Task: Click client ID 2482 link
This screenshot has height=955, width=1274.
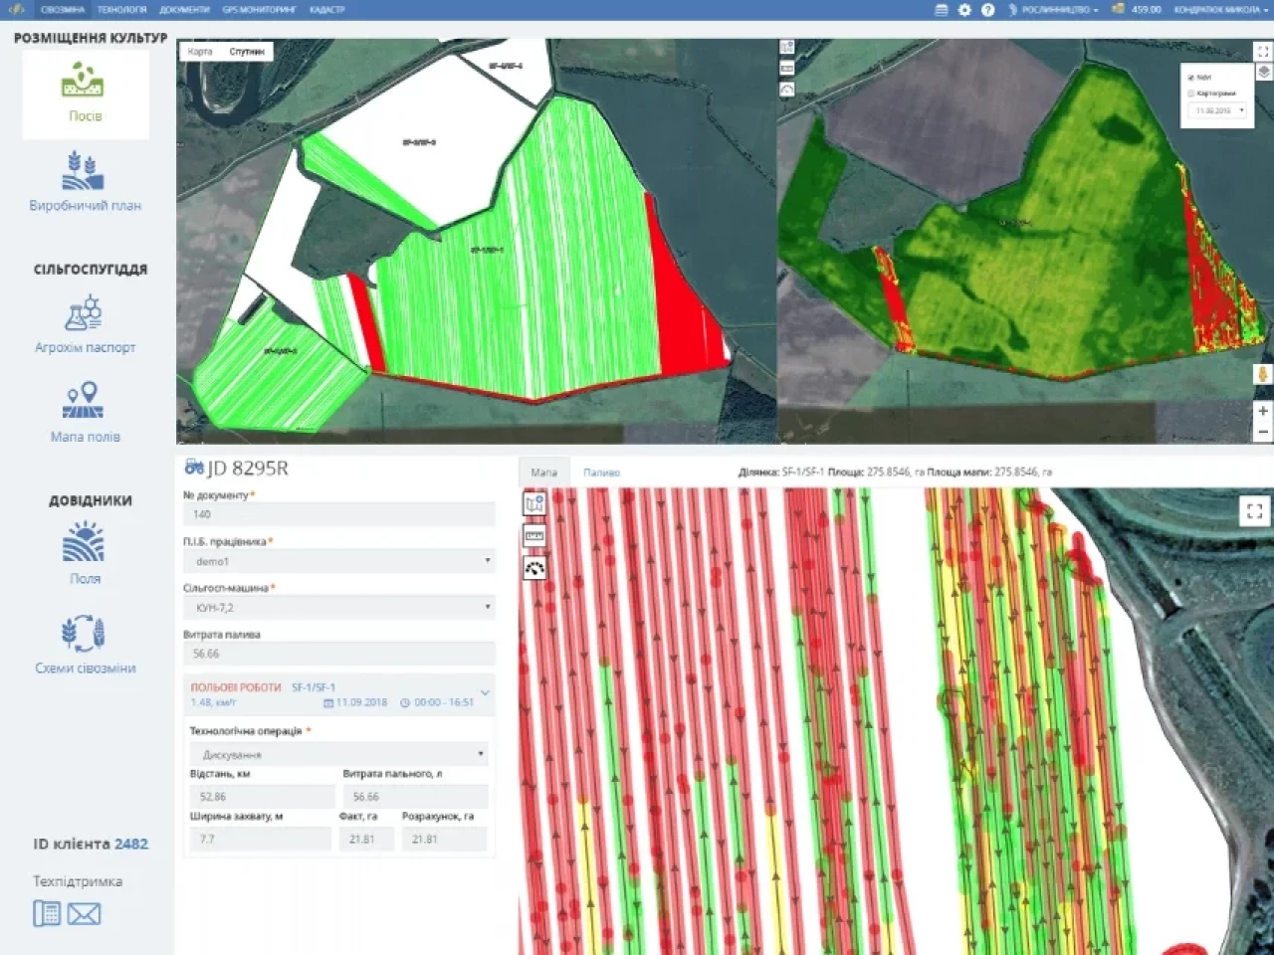Action: [x=130, y=844]
